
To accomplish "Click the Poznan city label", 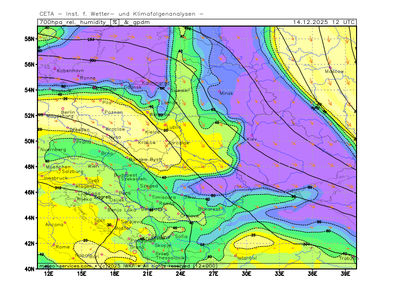I will coord(114,112).
